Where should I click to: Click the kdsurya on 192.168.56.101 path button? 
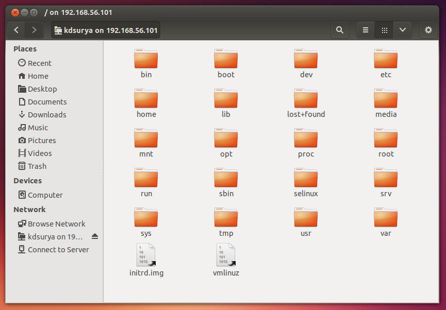(x=105, y=30)
